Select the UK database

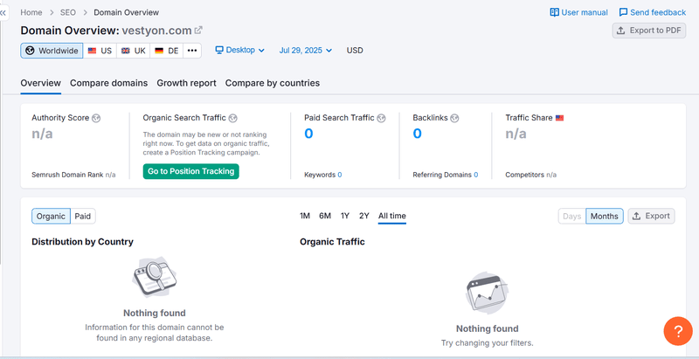134,51
